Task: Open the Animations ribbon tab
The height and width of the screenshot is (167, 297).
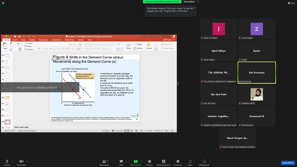Action: tap(57, 40)
